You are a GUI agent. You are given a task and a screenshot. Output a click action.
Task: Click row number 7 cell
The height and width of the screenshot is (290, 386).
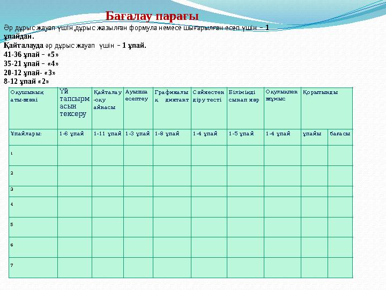click(x=33, y=268)
